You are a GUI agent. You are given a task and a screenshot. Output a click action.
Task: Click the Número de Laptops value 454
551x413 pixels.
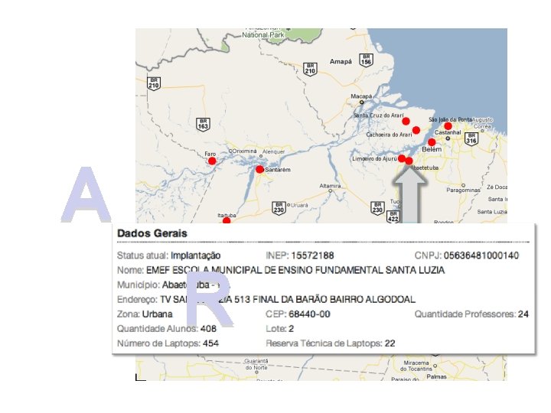tap(211, 343)
